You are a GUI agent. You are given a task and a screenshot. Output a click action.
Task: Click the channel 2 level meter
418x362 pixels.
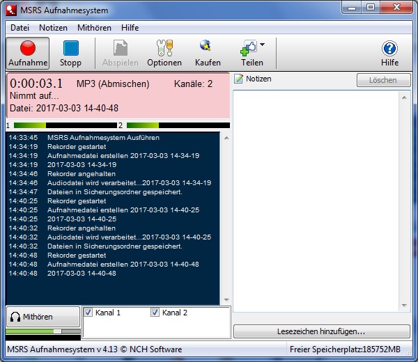(x=178, y=125)
